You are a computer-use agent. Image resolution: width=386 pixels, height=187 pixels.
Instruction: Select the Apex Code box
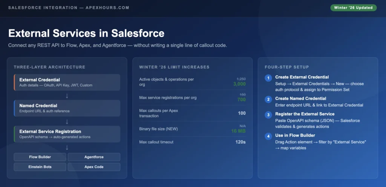(x=94, y=167)
